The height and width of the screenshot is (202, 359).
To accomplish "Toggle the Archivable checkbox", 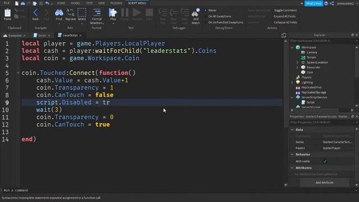I will pyautogui.click(x=325, y=161).
